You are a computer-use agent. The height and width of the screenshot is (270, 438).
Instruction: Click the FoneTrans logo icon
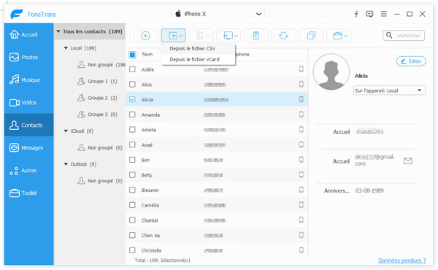pos(17,14)
